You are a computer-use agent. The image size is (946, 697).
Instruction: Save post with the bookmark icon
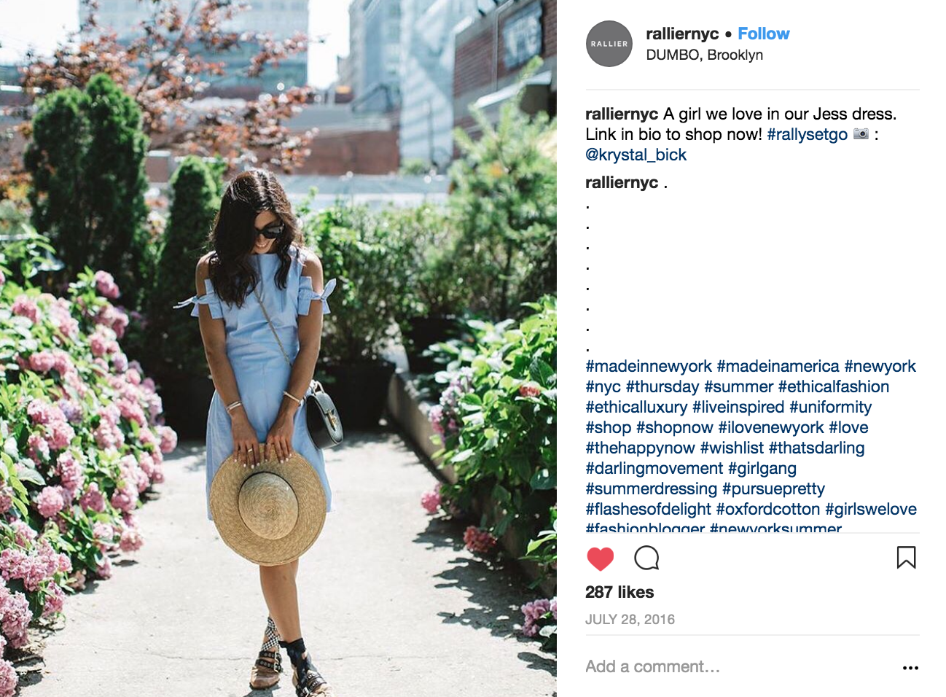(906, 558)
